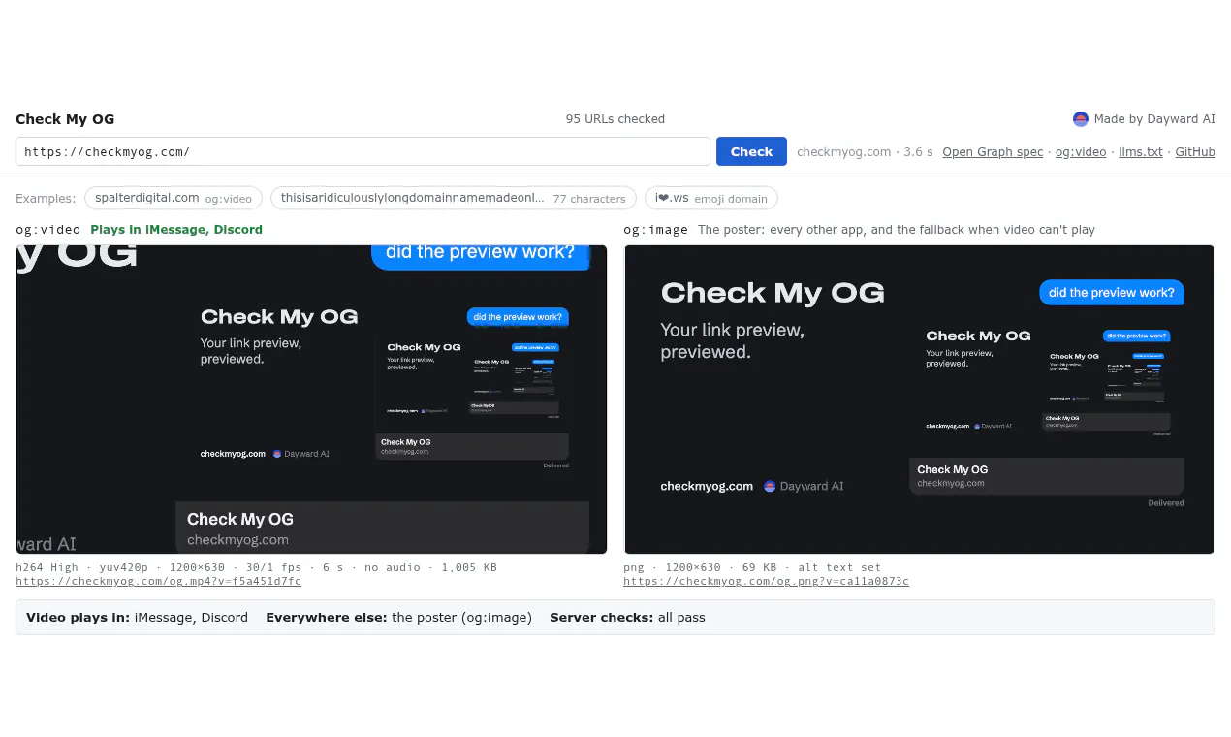This screenshot has height=737, width=1231.
Task: Select the 95 URLs checked counter
Action: pos(615,119)
